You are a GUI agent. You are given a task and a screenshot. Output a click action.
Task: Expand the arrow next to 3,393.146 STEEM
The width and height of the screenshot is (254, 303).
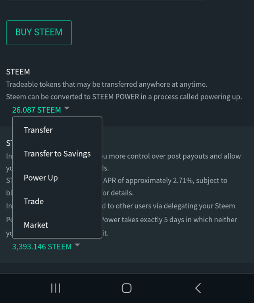(x=77, y=245)
